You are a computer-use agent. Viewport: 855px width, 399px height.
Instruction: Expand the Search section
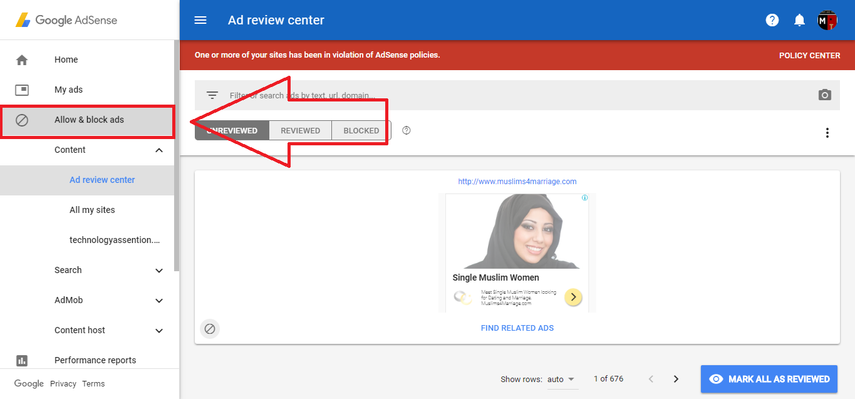(x=159, y=271)
